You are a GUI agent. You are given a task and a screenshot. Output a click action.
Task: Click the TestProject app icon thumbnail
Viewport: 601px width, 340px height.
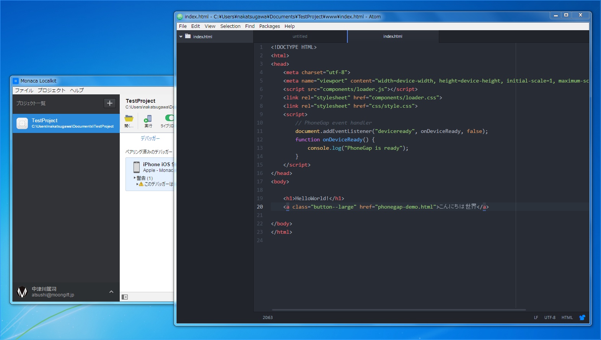pyautogui.click(x=22, y=123)
